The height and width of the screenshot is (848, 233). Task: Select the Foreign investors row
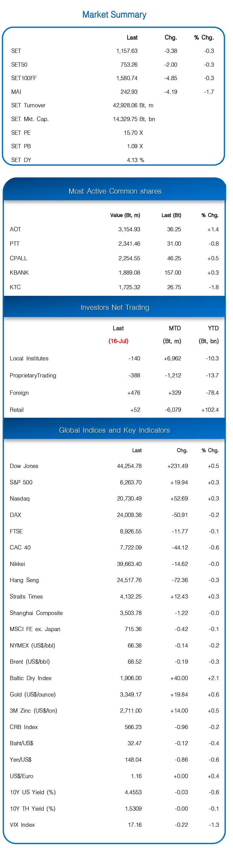(x=114, y=393)
